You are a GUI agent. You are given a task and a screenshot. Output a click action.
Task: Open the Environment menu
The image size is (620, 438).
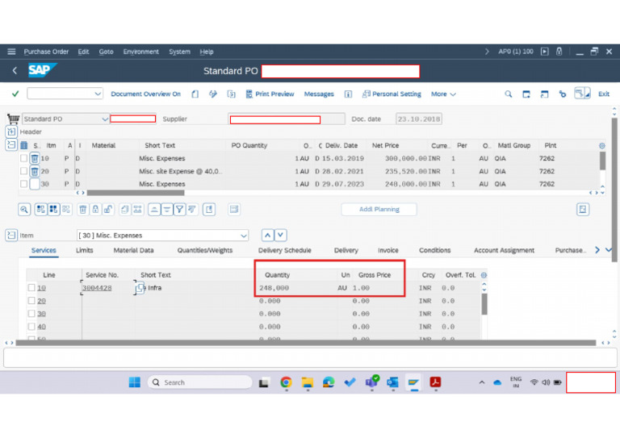(140, 52)
